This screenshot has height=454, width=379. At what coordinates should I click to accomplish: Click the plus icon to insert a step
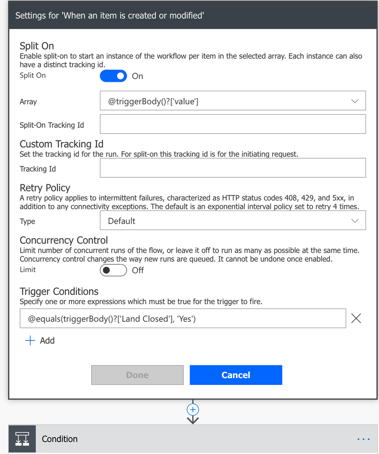pyautogui.click(x=192, y=409)
